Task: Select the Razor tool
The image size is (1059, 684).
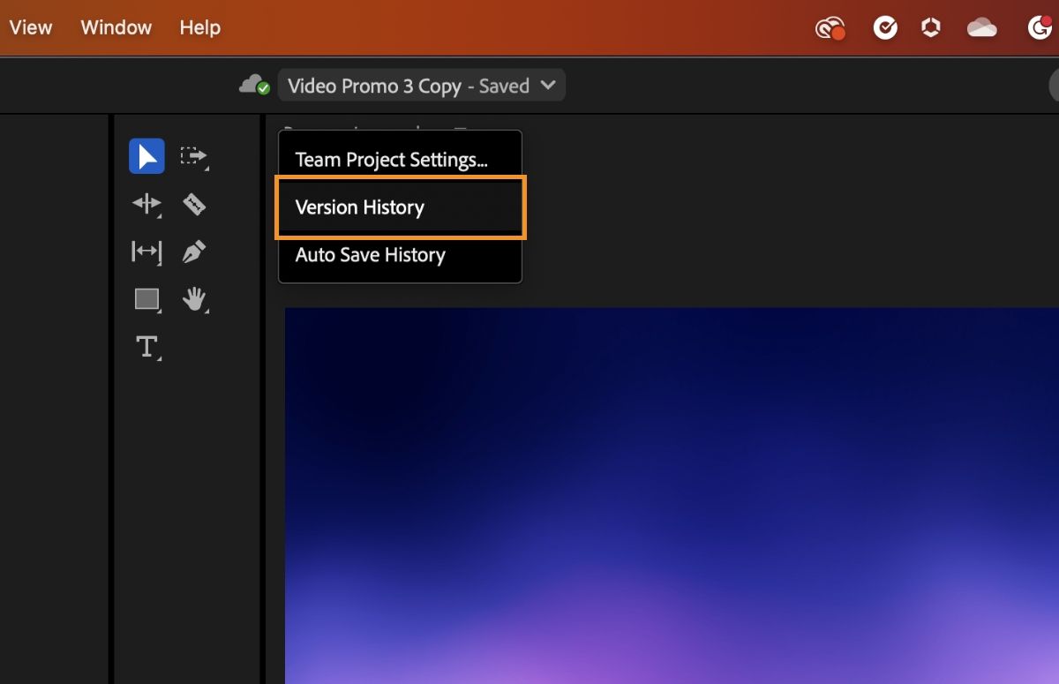Action: click(x=194, y=204)
